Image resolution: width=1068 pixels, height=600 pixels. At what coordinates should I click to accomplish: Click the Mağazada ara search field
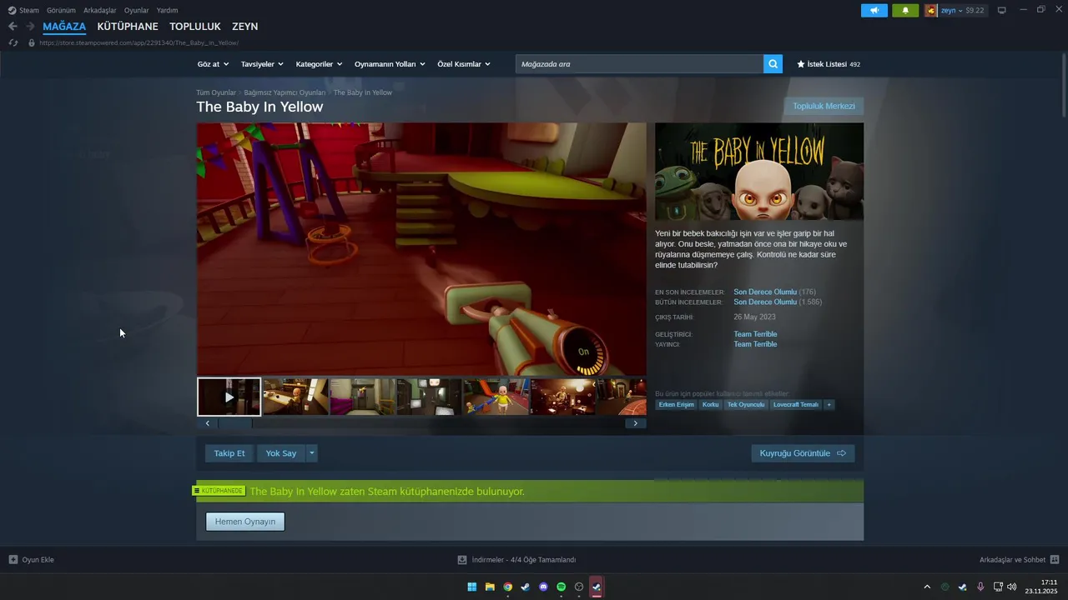click(639, 64)
